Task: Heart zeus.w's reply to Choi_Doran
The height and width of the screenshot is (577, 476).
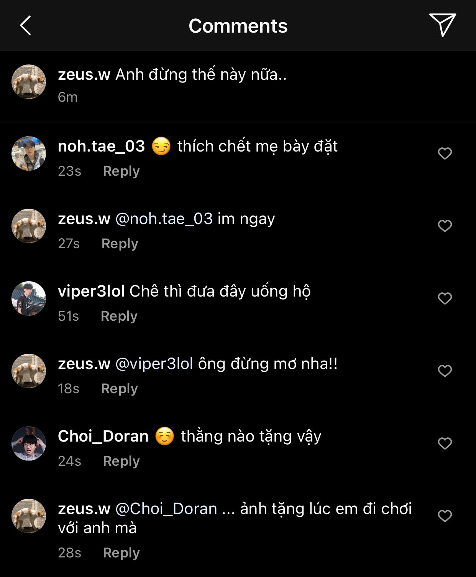Action: click(445, 516)
